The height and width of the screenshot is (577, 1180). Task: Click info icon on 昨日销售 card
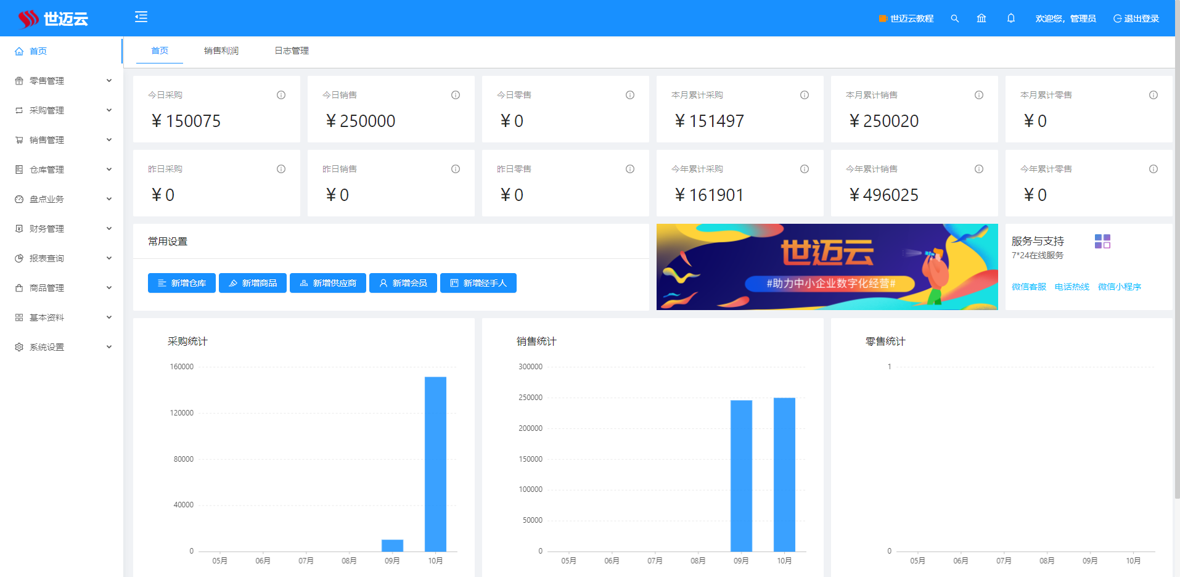click(x=456, y=169)
